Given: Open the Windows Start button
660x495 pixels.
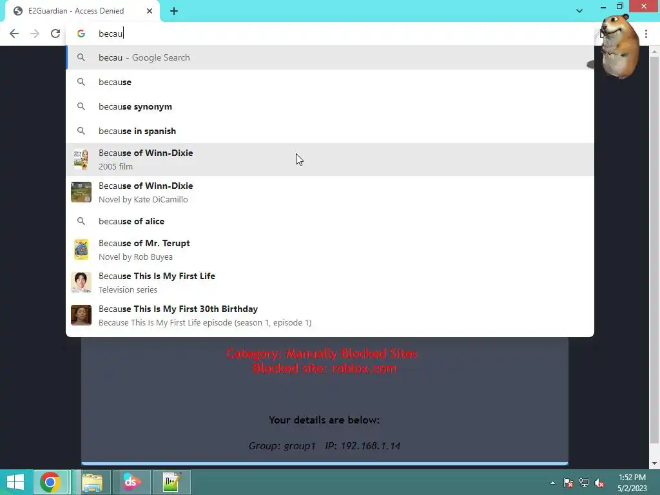Looking at the screenshot, I should tap(15, 482).
